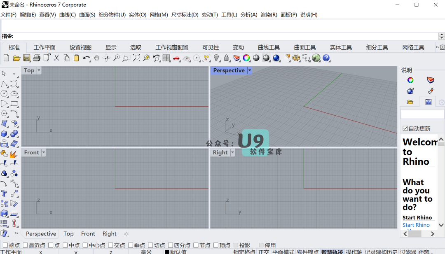Click the Grasshopper icon in toolbar
Image resolution: width=445 pixels, height=254 pixels.
click(316, 58)
